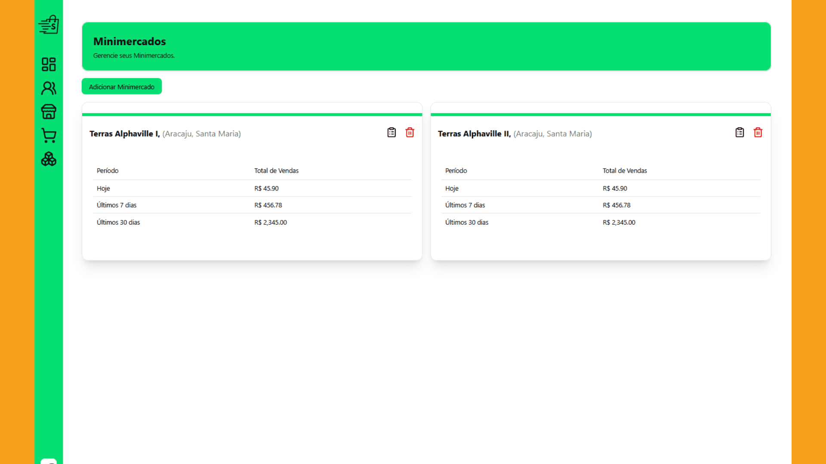Click the white button at sidebar bottom
This screenshot has height=464, width=826.
pos(49,461)
